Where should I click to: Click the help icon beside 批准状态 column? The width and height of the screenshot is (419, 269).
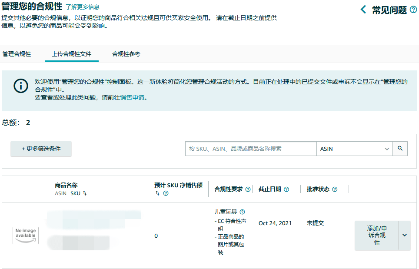pos(334,189)
